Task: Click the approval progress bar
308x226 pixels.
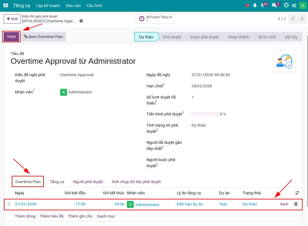Action: [x=205, y=114]
